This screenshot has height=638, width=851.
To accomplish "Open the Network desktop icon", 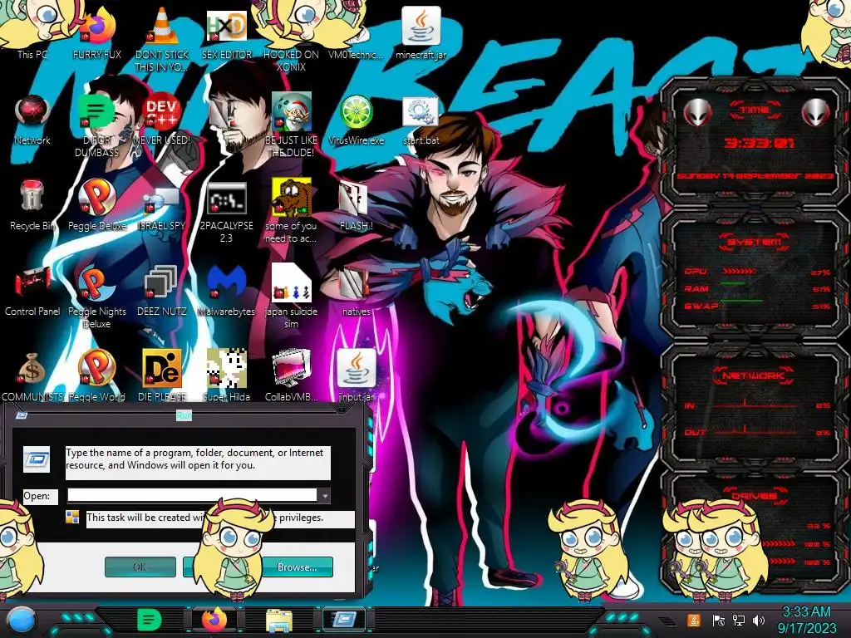I will 32,120.
